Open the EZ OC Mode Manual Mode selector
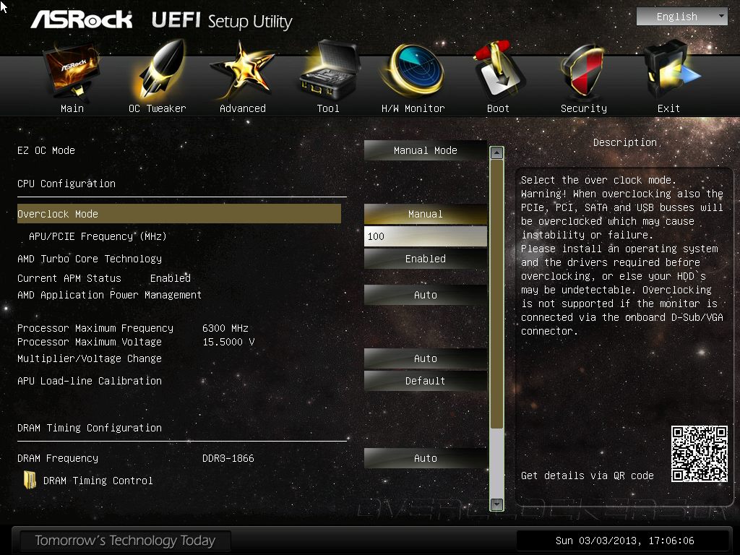Image resolution: width=740 pixels, height=555 pixels. (425, 150)
